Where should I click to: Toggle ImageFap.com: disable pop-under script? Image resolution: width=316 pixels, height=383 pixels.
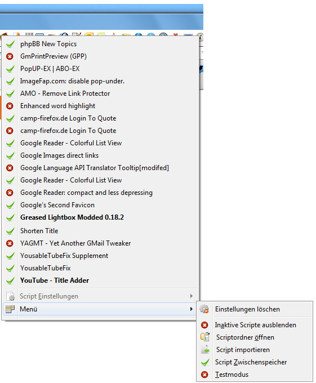[x=100, y=81]
